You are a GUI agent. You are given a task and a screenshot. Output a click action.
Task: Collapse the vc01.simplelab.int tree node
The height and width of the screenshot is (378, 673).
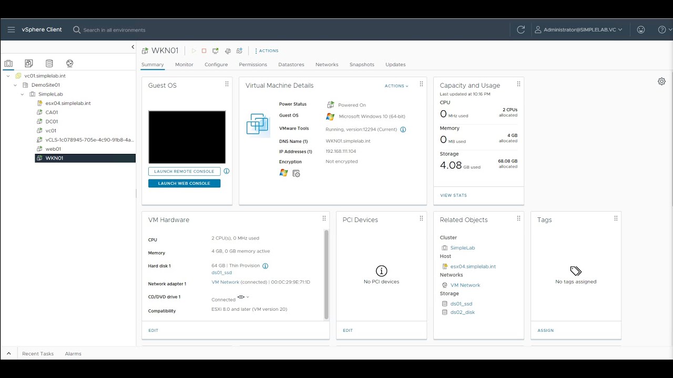coord(8,76)
